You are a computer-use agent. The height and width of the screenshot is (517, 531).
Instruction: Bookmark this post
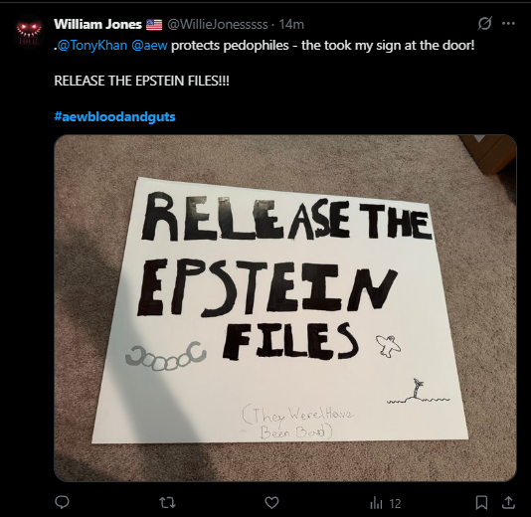481,503
